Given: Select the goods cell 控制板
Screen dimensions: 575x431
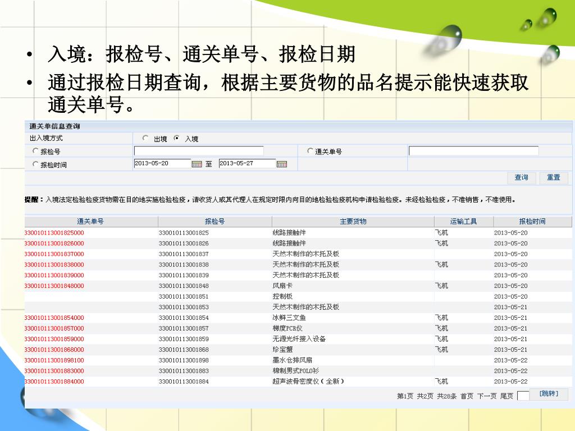Looking at the screenshot, I should (x=282, y=296).
